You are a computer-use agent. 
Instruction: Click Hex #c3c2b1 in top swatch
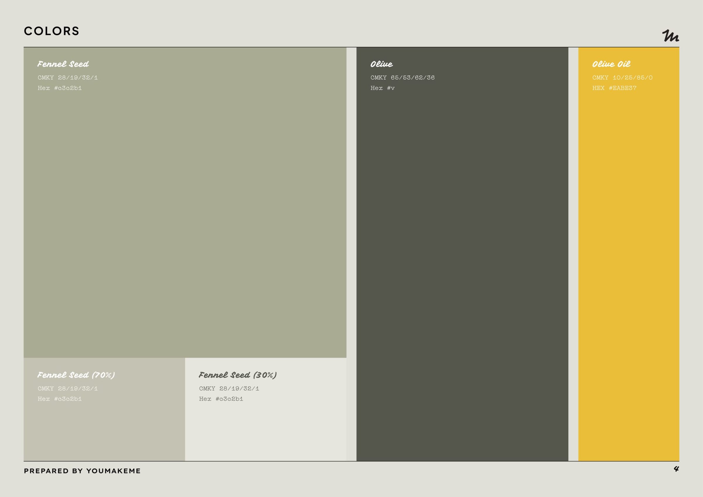[60, 88]
